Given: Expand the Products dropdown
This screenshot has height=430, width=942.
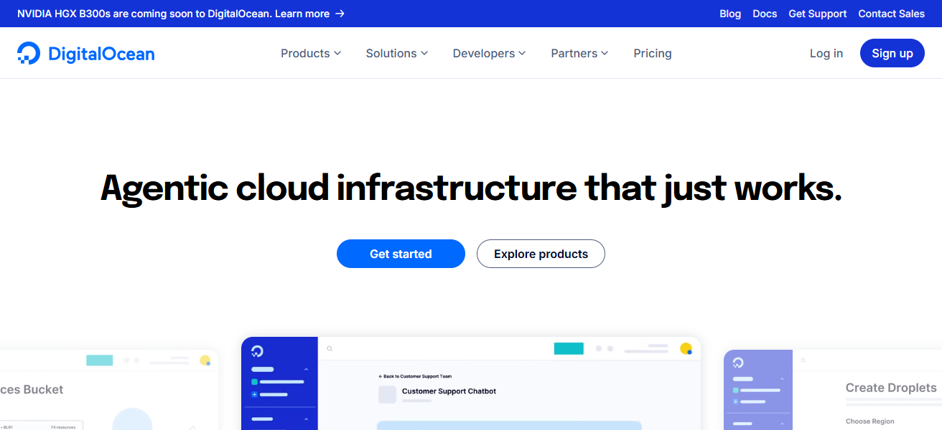Looking at the screenshot, I should tap(310, 53).
